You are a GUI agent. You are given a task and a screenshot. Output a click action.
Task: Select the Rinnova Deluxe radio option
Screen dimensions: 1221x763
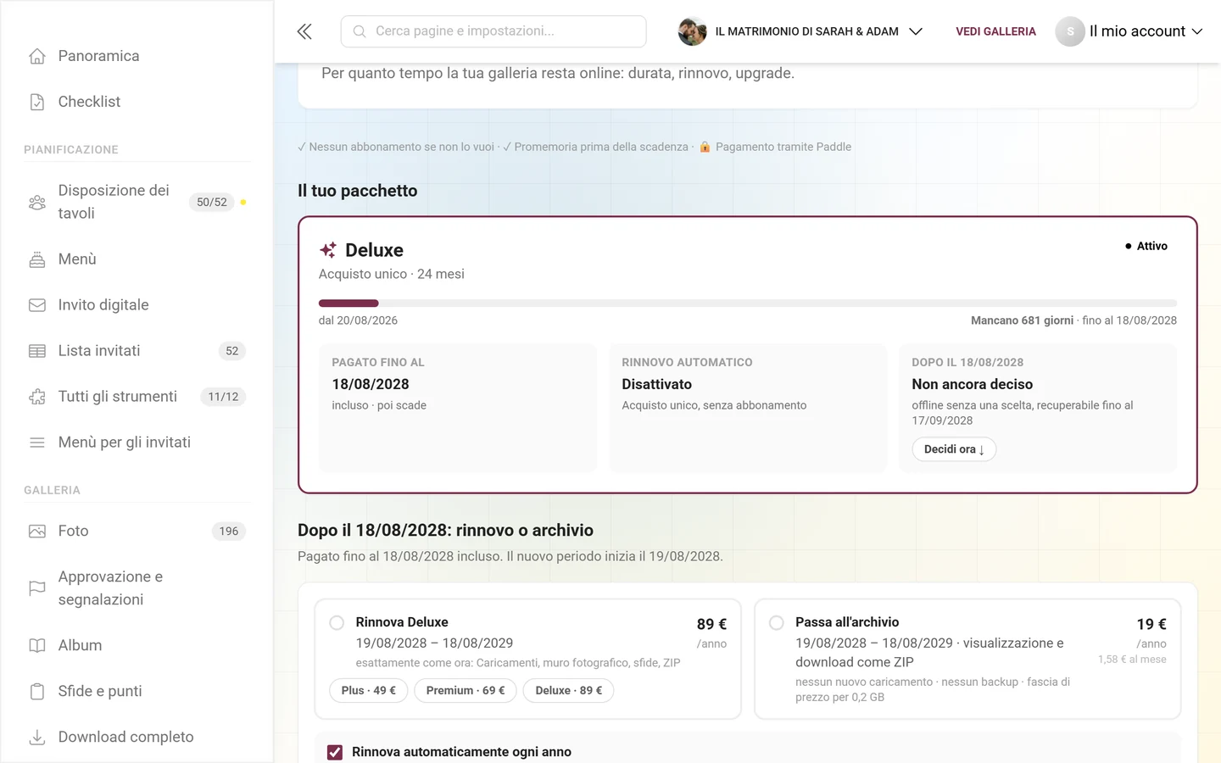337,623
